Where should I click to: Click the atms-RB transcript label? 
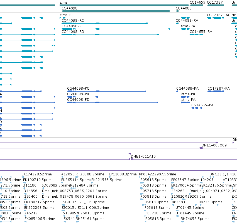67,15
